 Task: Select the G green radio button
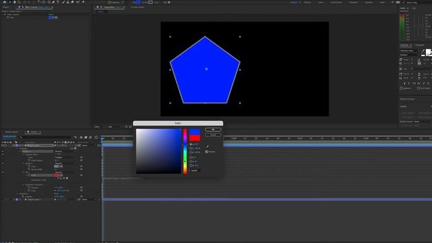point(190,161)
